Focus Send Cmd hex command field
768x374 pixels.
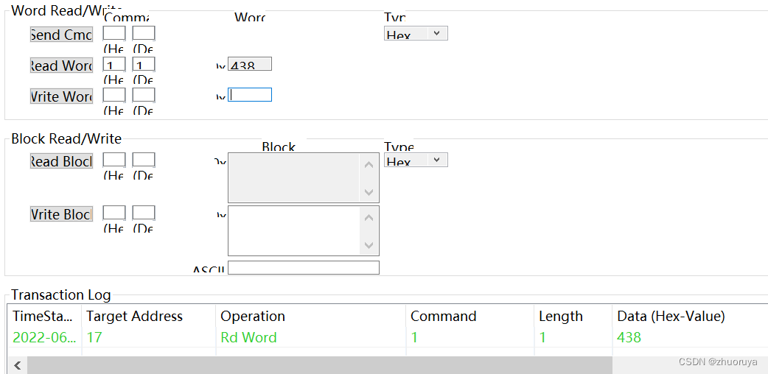pos(114,33)
